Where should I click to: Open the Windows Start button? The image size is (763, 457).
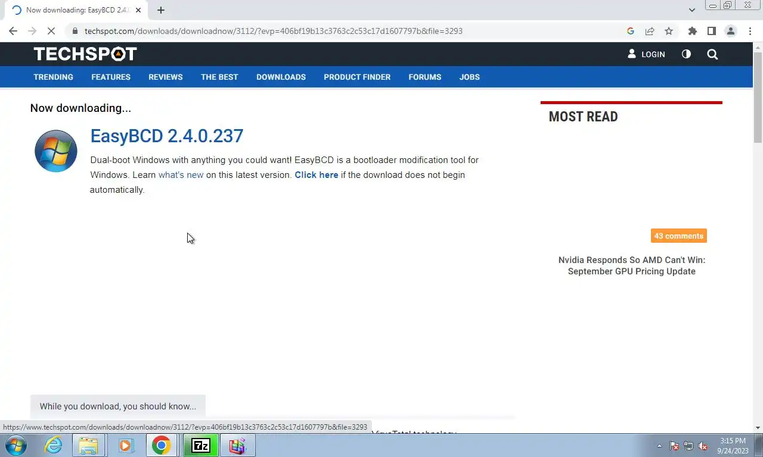[16, 445]
